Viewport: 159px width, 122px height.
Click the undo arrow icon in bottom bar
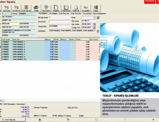153,120
